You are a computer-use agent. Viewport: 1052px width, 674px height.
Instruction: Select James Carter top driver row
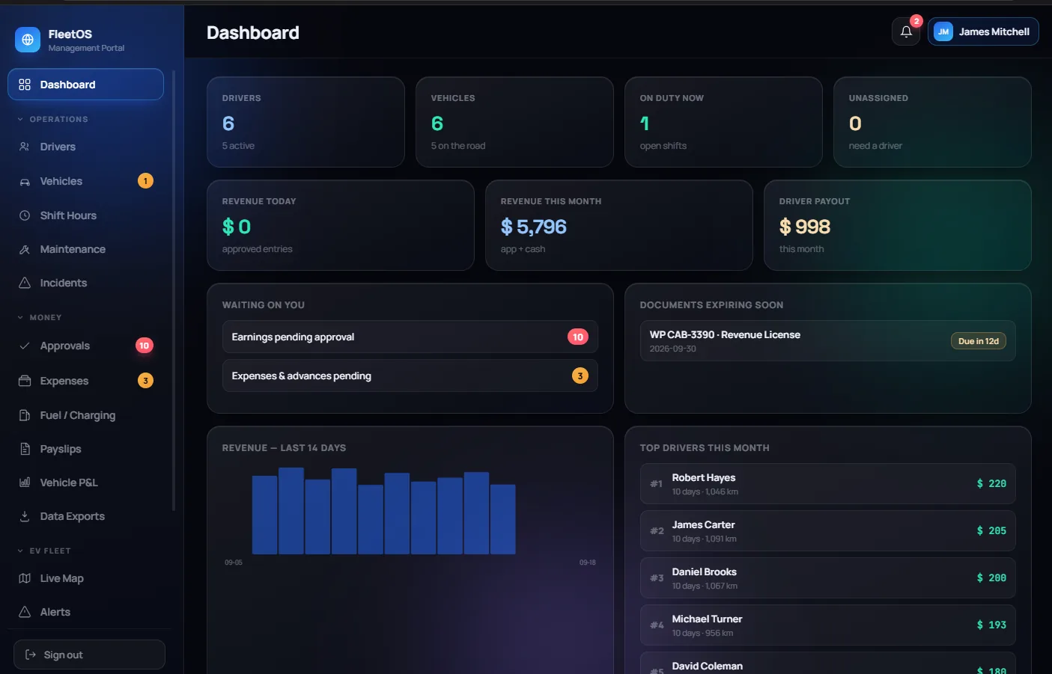click(x=827, y=530)
